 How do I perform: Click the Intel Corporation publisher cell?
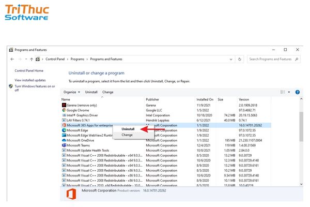pos(158,115)
